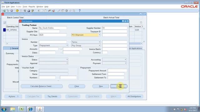Switch to Excel in the taskbar
This screenshot has width=200, height=112.
coord(22,109)
